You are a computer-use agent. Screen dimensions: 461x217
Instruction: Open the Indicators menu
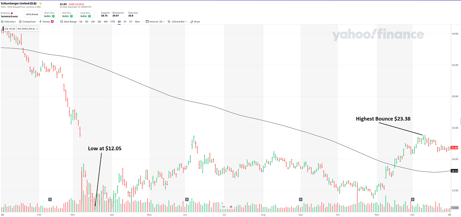tap(9, 22)
